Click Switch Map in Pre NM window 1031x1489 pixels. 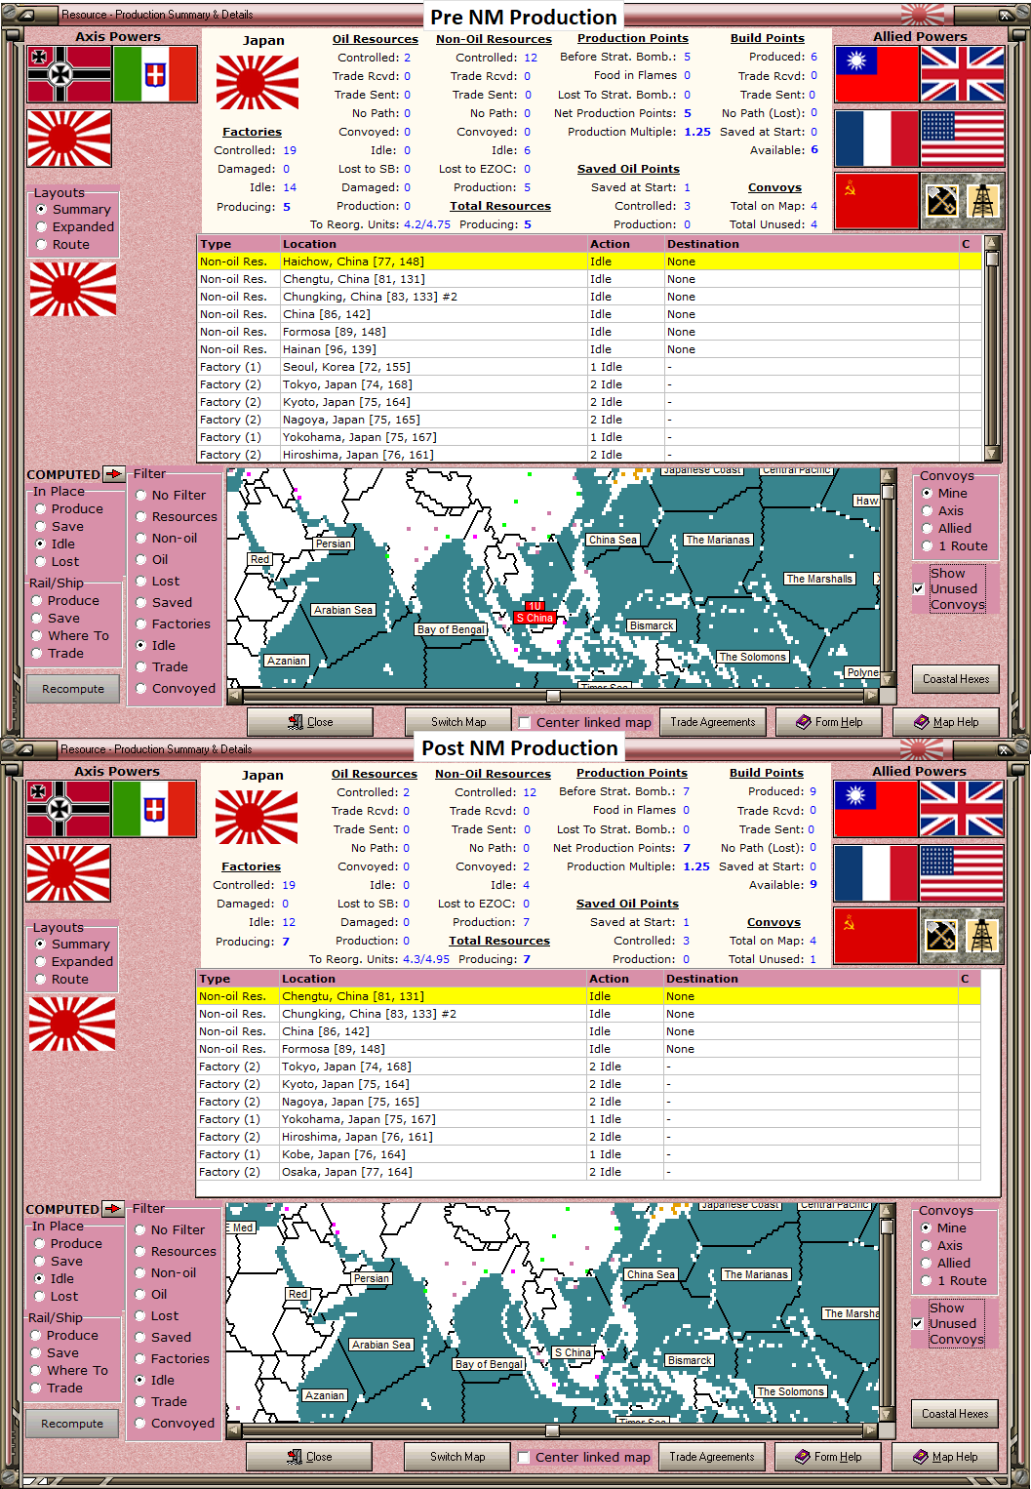(458, 722)
